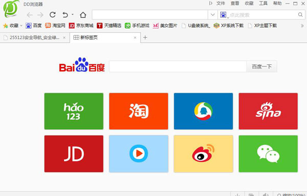The width and height of the screenshot is (307, 196).
Task: Show more bookmarks with the overflow chevron
Action: pos(302,26)
